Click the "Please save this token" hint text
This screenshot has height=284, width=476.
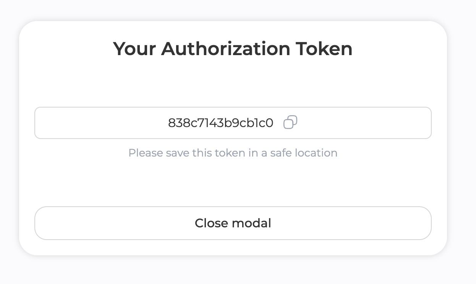coord(233,153)
